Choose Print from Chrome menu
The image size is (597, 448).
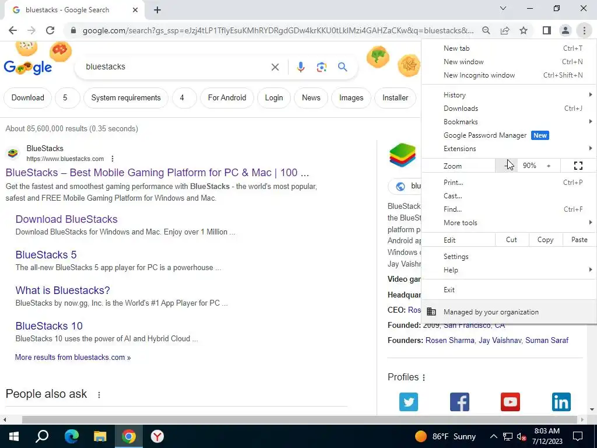pos(509,183)
